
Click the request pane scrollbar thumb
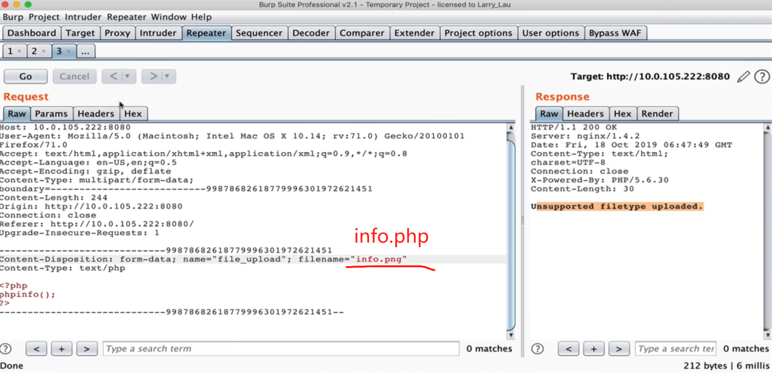[511, 235]
